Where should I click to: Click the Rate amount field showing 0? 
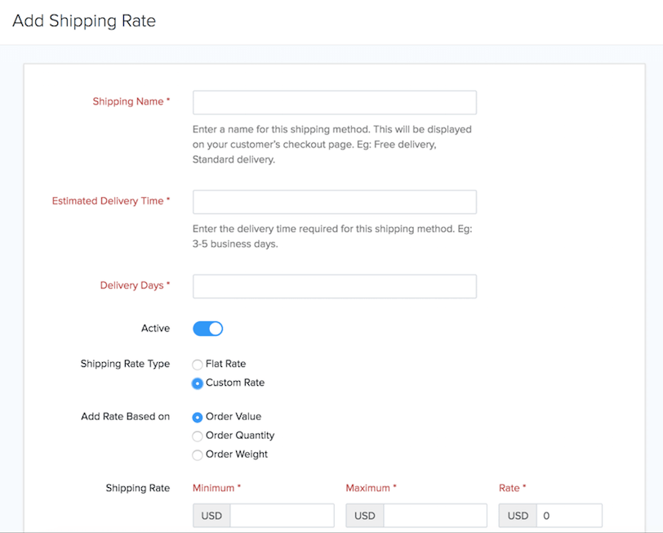(x=569, y=516)
